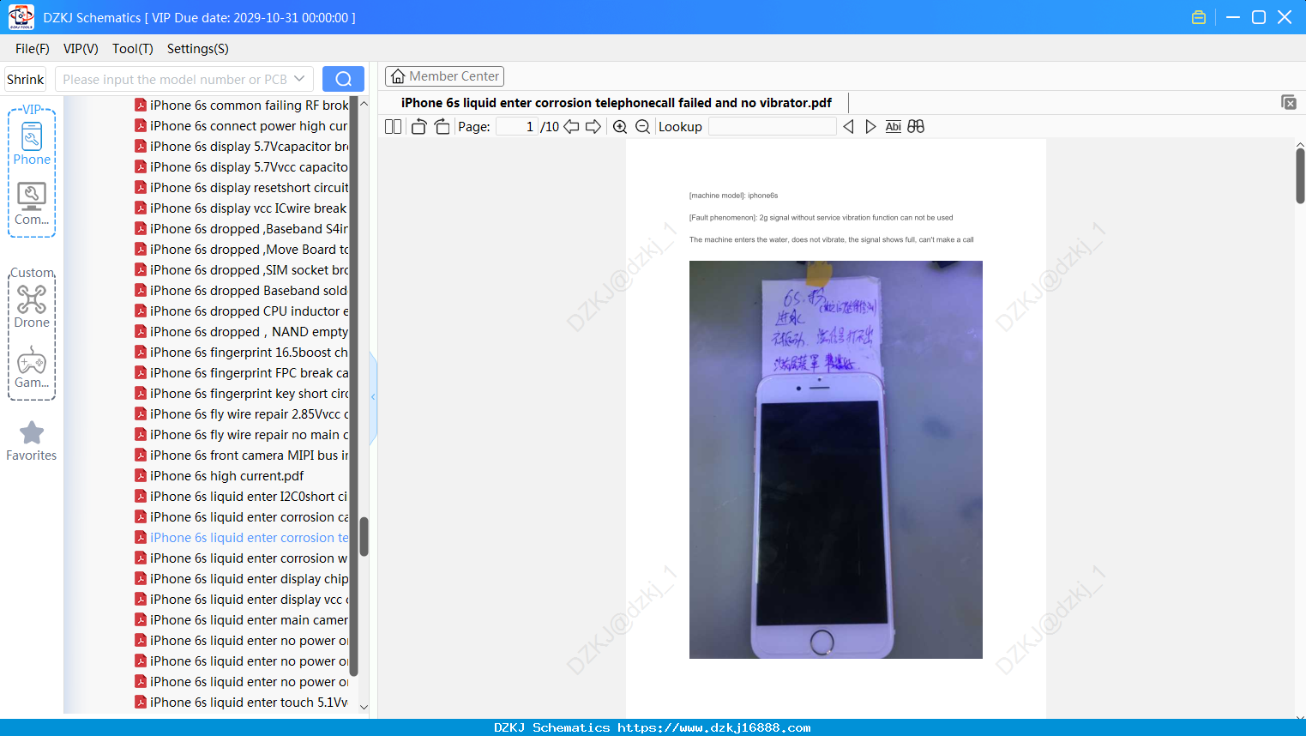The height and width of the screenshot is (736, 1306).
Task: Click the file list vertical scrollbar thumb
Action: pyautogui.click(x=364, y=536)
